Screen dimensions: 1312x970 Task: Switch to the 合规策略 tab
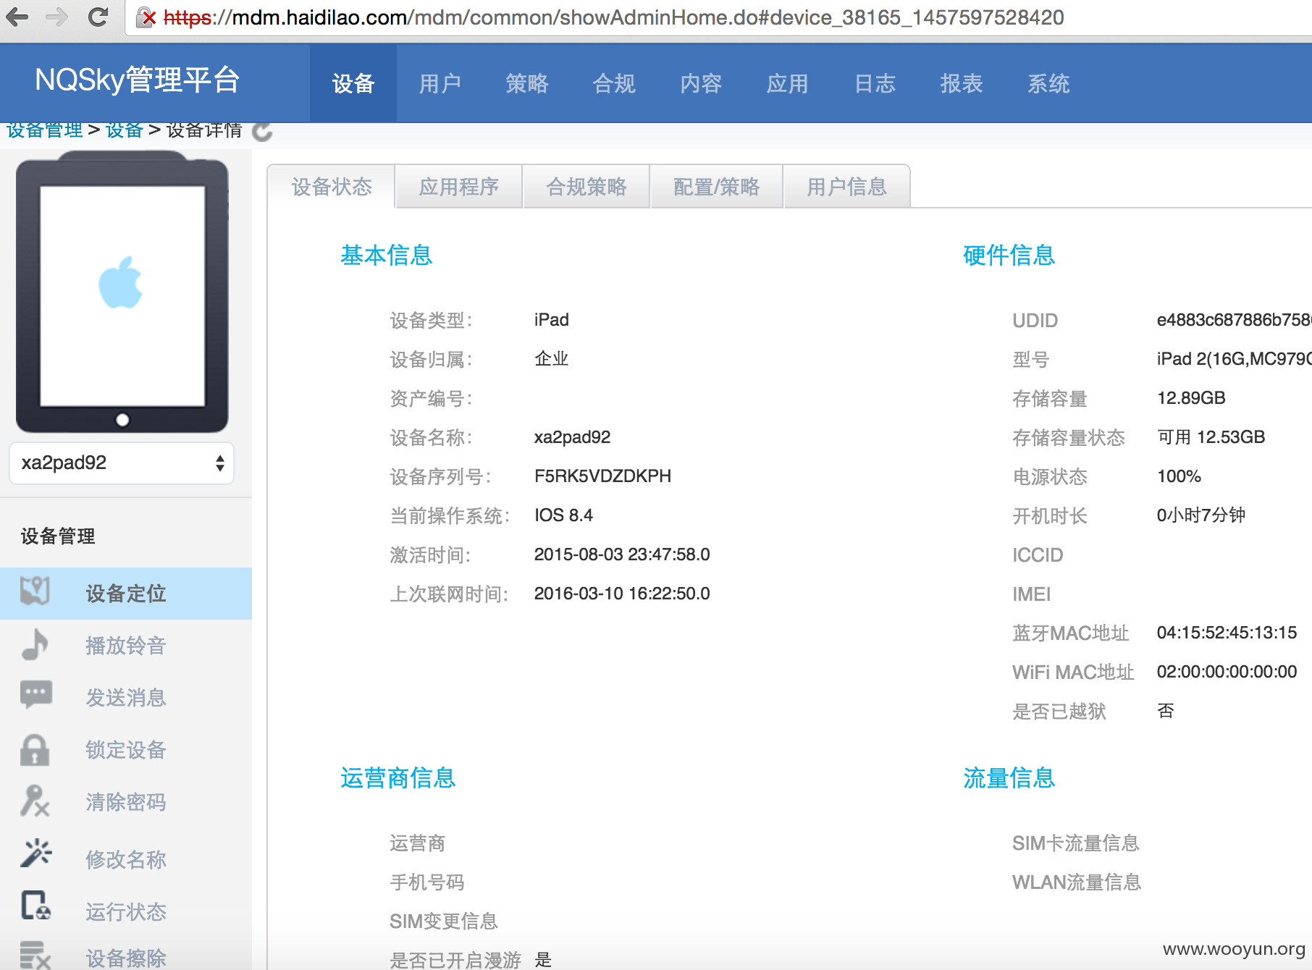pos(586,187)
